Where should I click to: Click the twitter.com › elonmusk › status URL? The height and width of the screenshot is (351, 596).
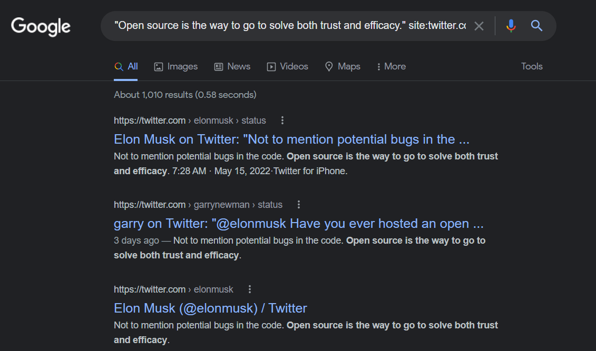[x=190, y=121]
